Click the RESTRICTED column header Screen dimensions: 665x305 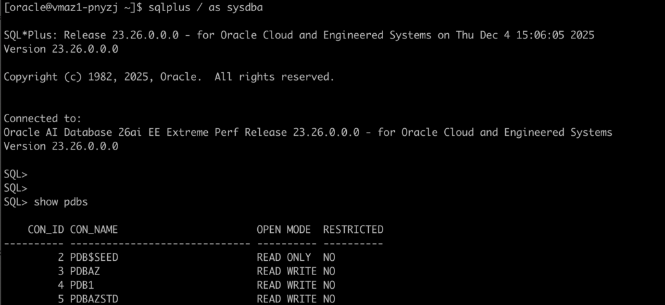(353, 230)
